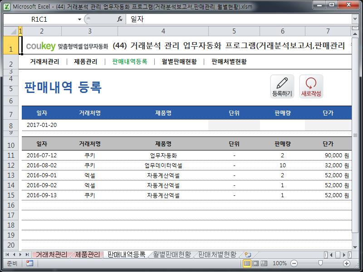Viewport: 363px width, 272px height.
Task: Select the 판매내역등록 sheet tab
Action: tap(126, 255)
